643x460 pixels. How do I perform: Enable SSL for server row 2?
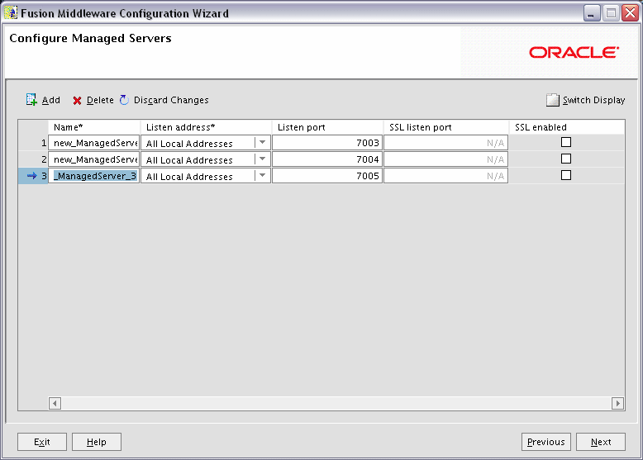(x=566, y=159)
